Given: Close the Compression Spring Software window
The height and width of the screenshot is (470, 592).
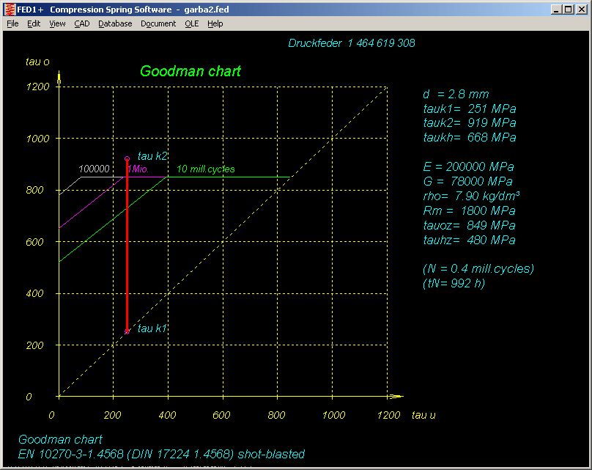Looking at the screenshot, I should pyautogui.click(x=581, y=9).
